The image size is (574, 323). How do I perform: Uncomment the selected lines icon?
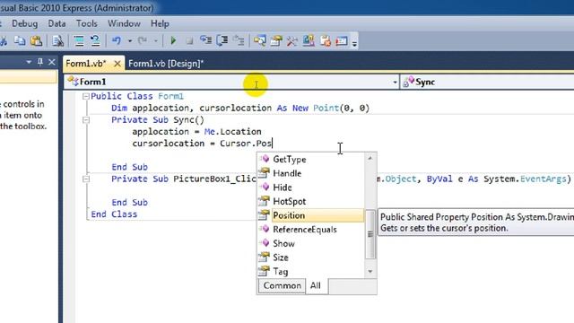point(95,40)
